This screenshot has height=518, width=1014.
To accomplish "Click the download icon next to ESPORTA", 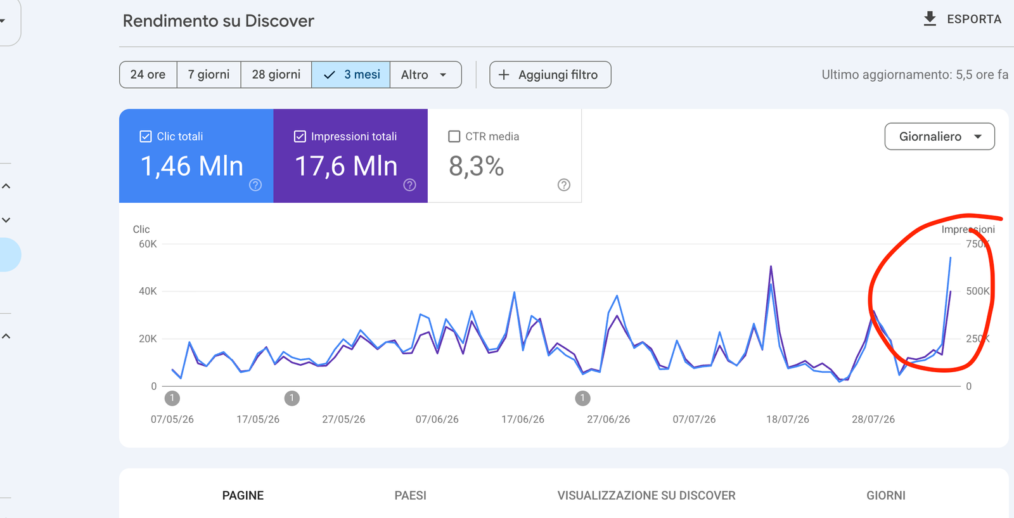I will pos(930,18).
